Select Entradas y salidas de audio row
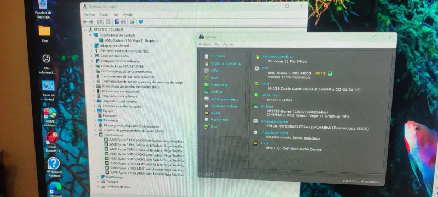 tap(119, 106)
